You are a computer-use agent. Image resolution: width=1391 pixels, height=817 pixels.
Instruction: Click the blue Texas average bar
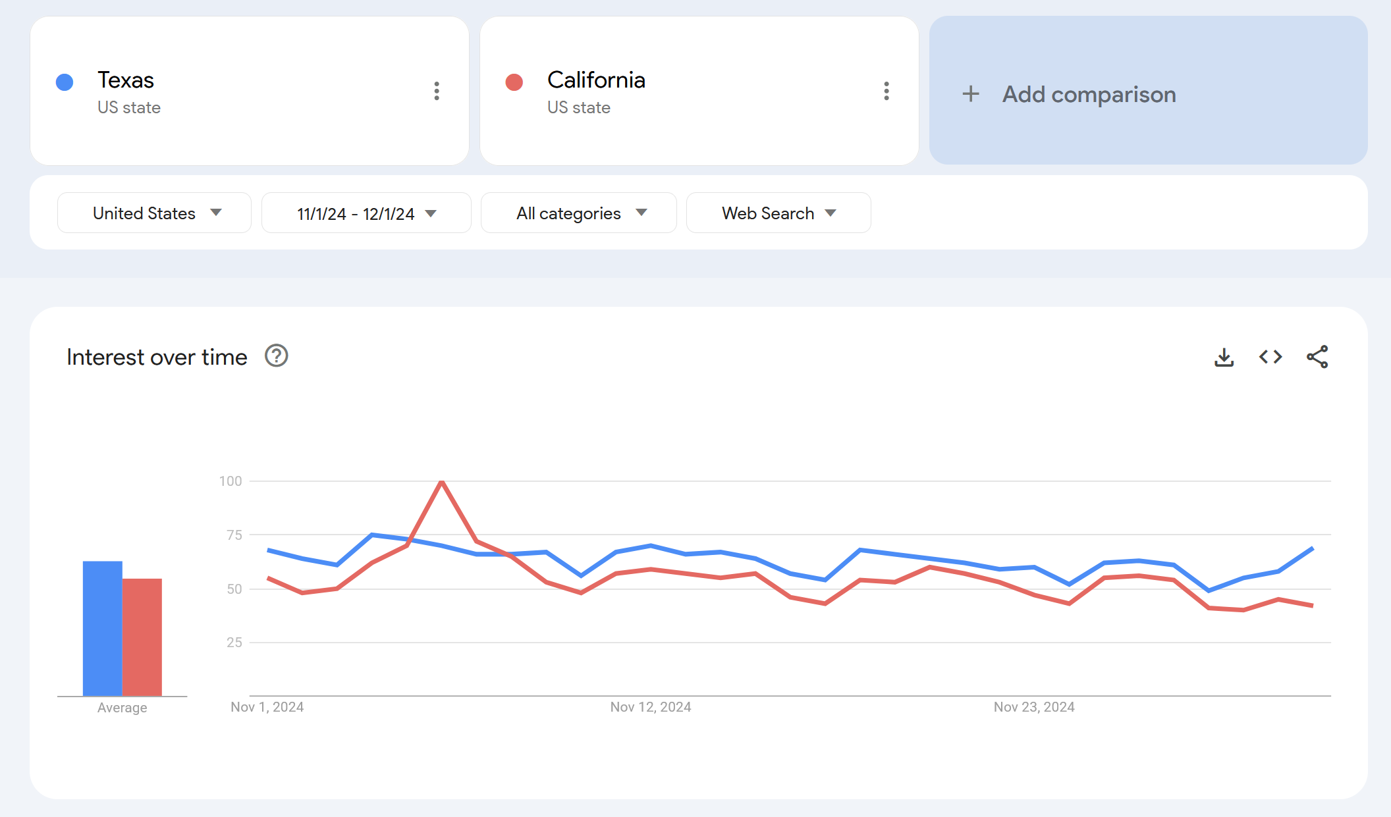point(102,628)
